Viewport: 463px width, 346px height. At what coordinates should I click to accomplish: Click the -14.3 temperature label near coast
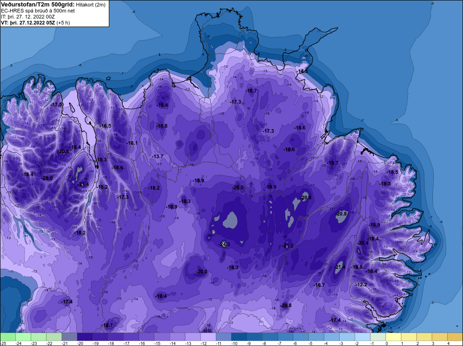(302, 71)
